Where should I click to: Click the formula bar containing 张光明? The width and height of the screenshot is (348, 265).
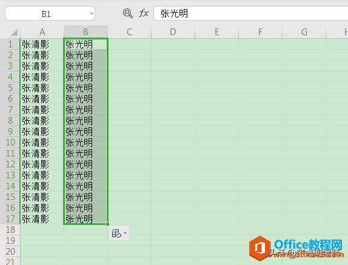tap(251, 13)
